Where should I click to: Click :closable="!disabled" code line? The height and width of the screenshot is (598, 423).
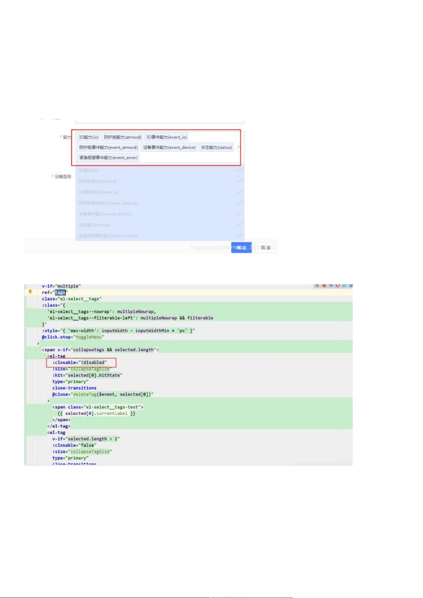(x=80, y=362)
